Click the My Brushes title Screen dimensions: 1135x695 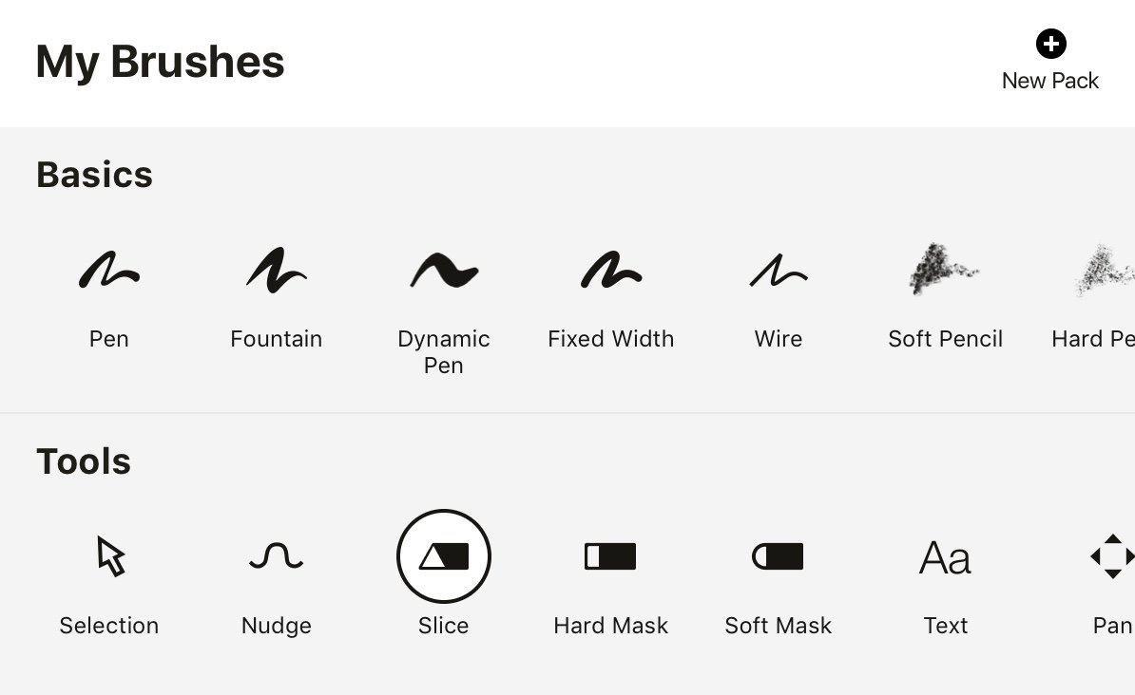tap(160, 63)
